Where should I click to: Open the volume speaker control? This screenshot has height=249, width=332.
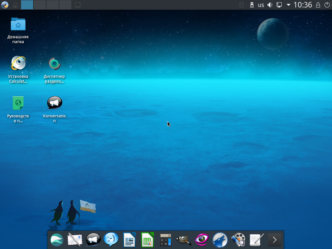[270, 5]
